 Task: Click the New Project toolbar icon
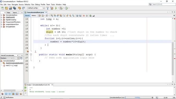pos(7,8)
